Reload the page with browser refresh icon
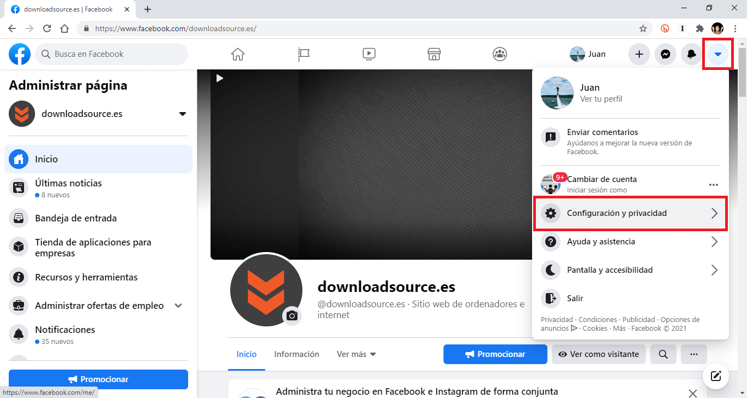This screenshot has height=398, width=747. (x=47, y=28)
